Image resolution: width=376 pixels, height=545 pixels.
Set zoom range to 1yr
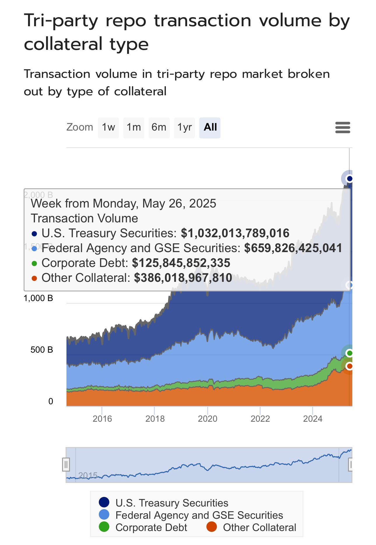(185, 128)
